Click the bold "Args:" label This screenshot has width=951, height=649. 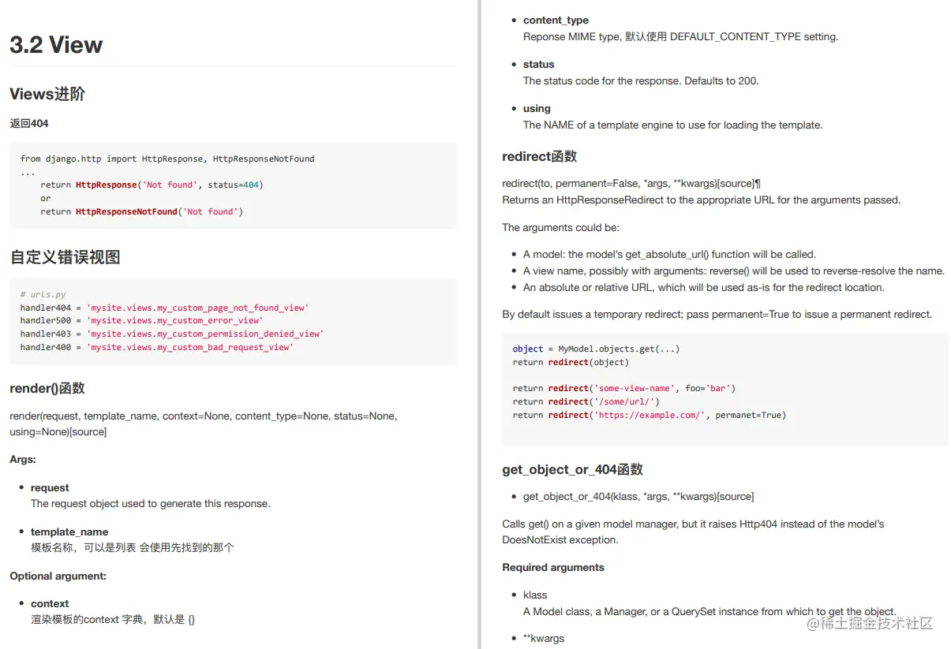(23, 459)
